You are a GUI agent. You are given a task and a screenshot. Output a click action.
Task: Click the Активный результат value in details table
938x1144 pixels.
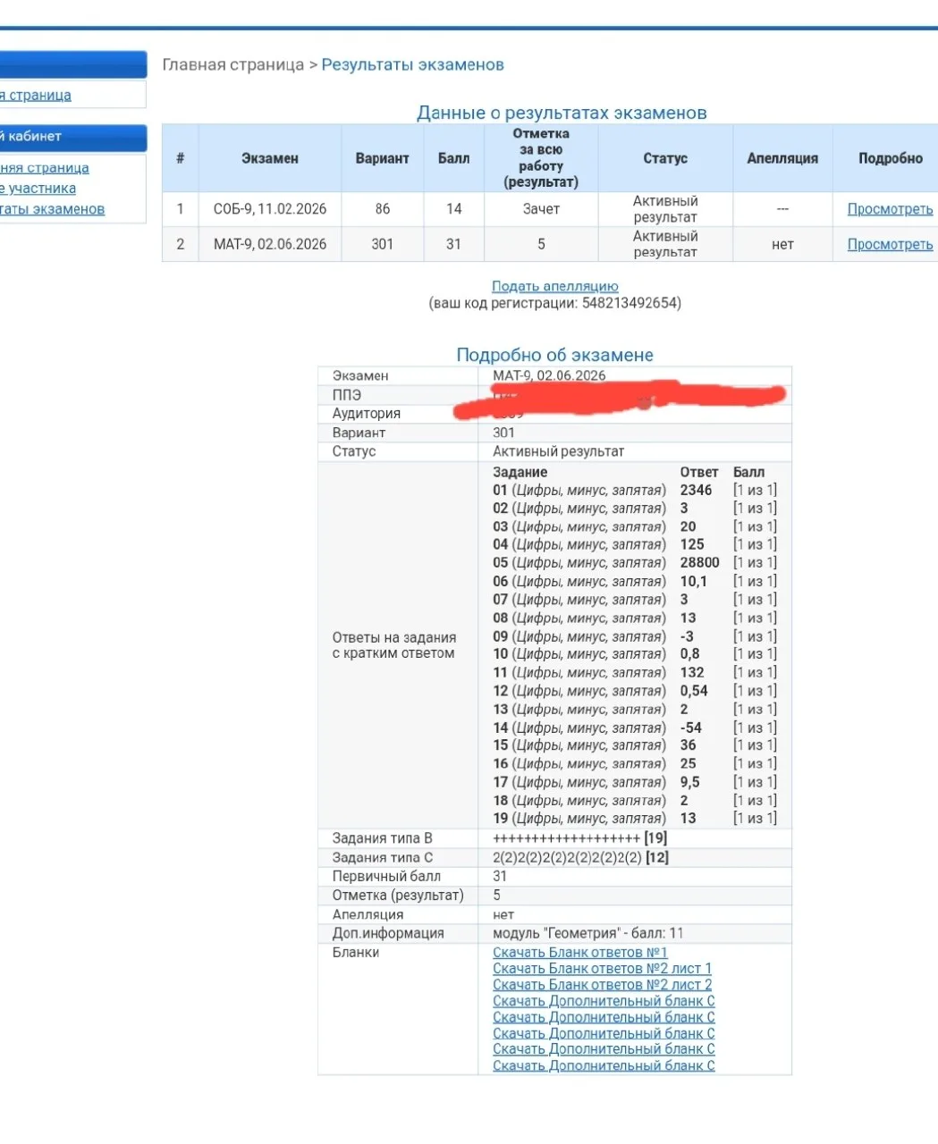(558, 451)
